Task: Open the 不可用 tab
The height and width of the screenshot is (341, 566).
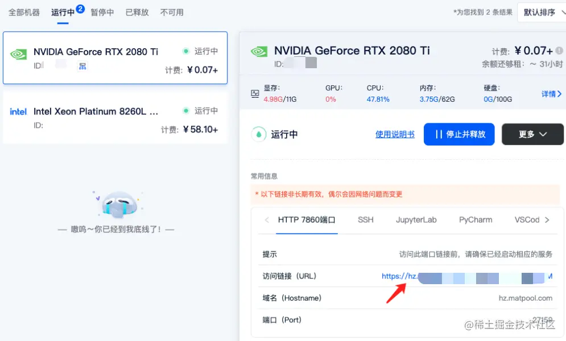Action: tap(172, 13)
